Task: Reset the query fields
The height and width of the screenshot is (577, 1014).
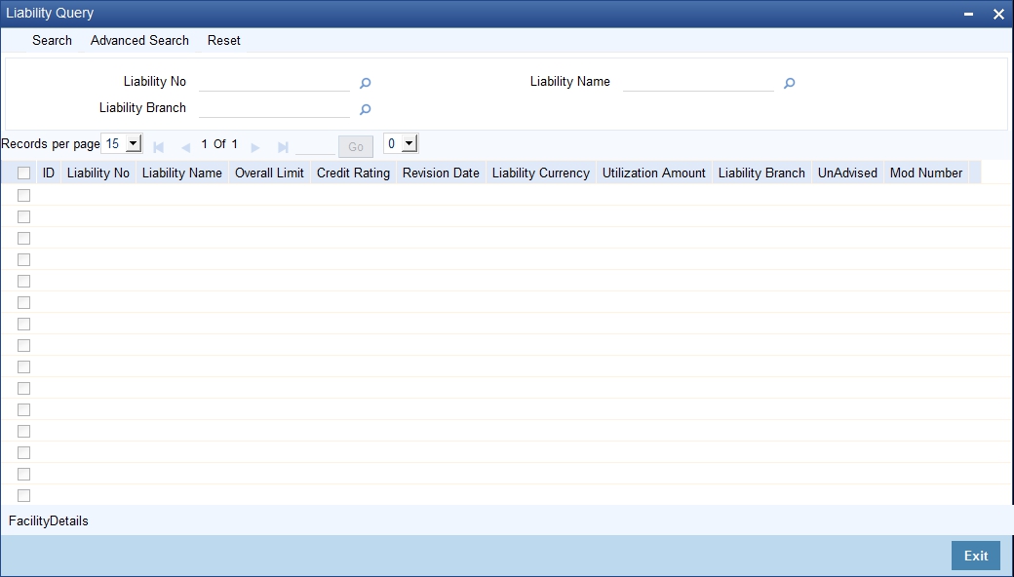Action: [x=223, y=40]
